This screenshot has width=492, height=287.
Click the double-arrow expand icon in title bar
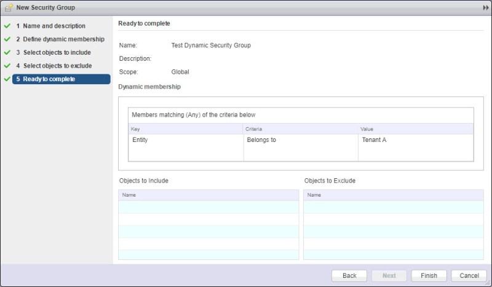[485, 7]
